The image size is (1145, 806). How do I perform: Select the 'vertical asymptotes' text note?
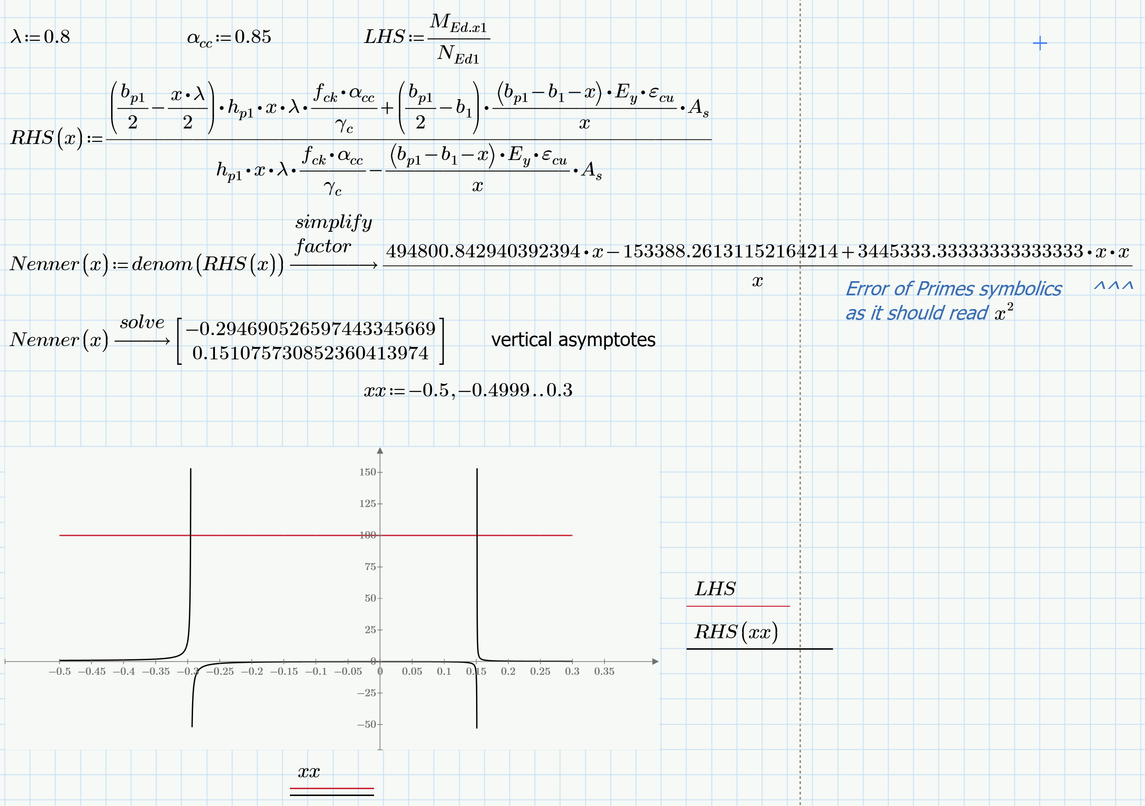[573, 341]
